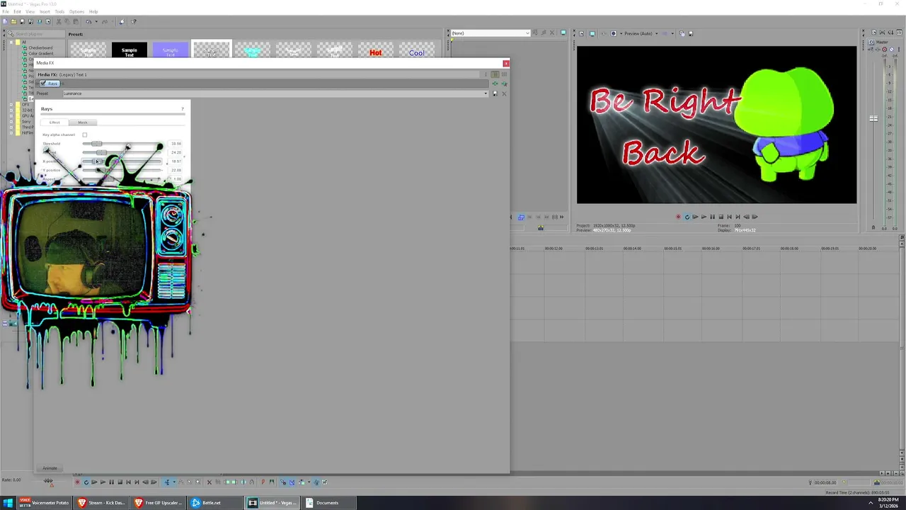Open the File menu
906x510 pixels.
(x=5, y=11)
